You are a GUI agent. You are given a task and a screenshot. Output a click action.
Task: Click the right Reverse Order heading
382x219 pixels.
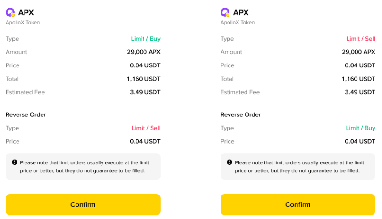click(241, 115)
